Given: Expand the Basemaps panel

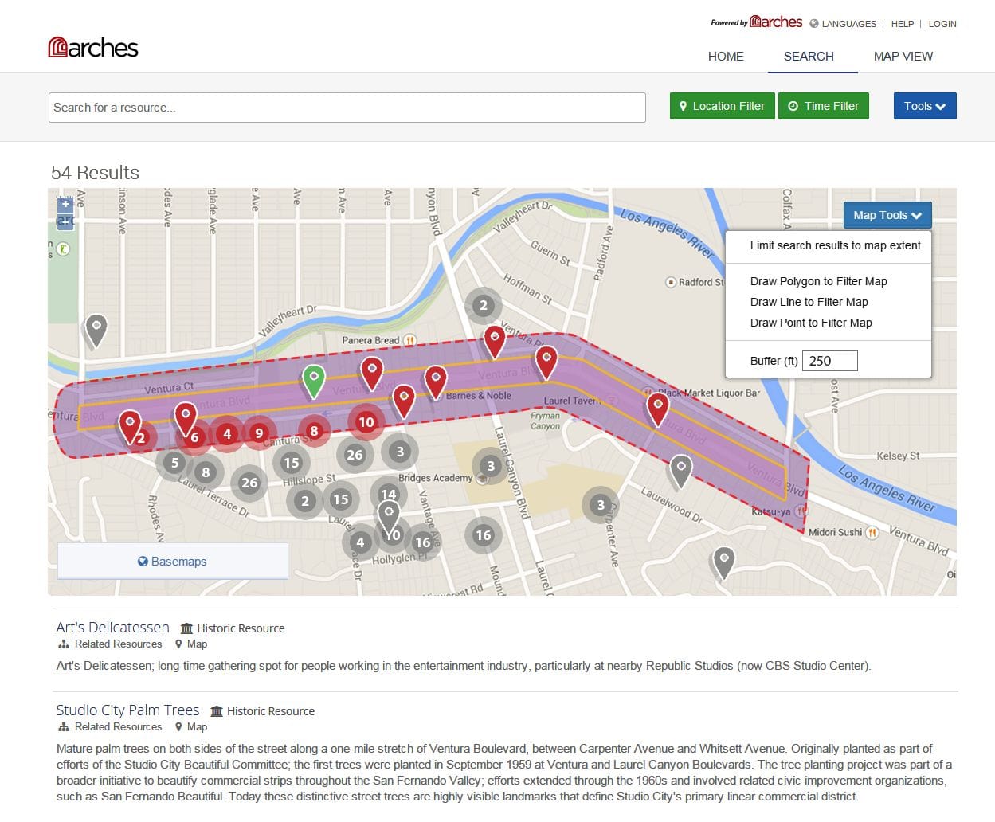Looking at the screenshot, I should pyautogui.click(x=172, y=562).
